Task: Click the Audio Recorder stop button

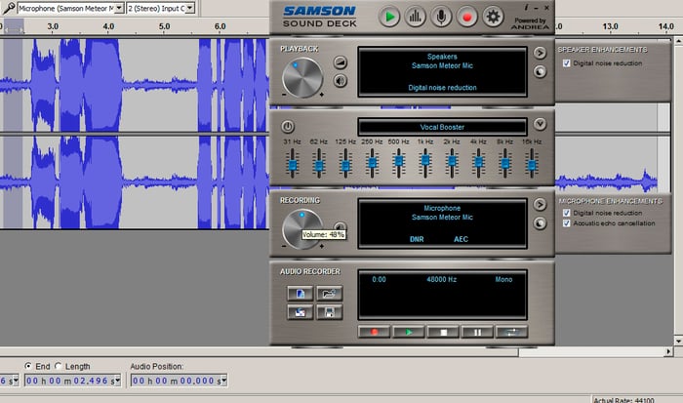Action: pyautogui.click(x=443, y=332)
